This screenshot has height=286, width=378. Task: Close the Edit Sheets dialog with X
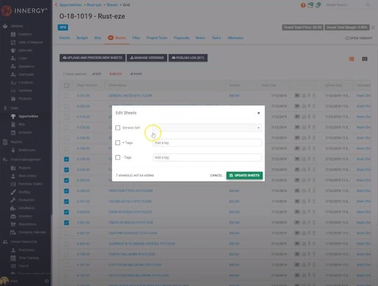[x=259, y=113]
